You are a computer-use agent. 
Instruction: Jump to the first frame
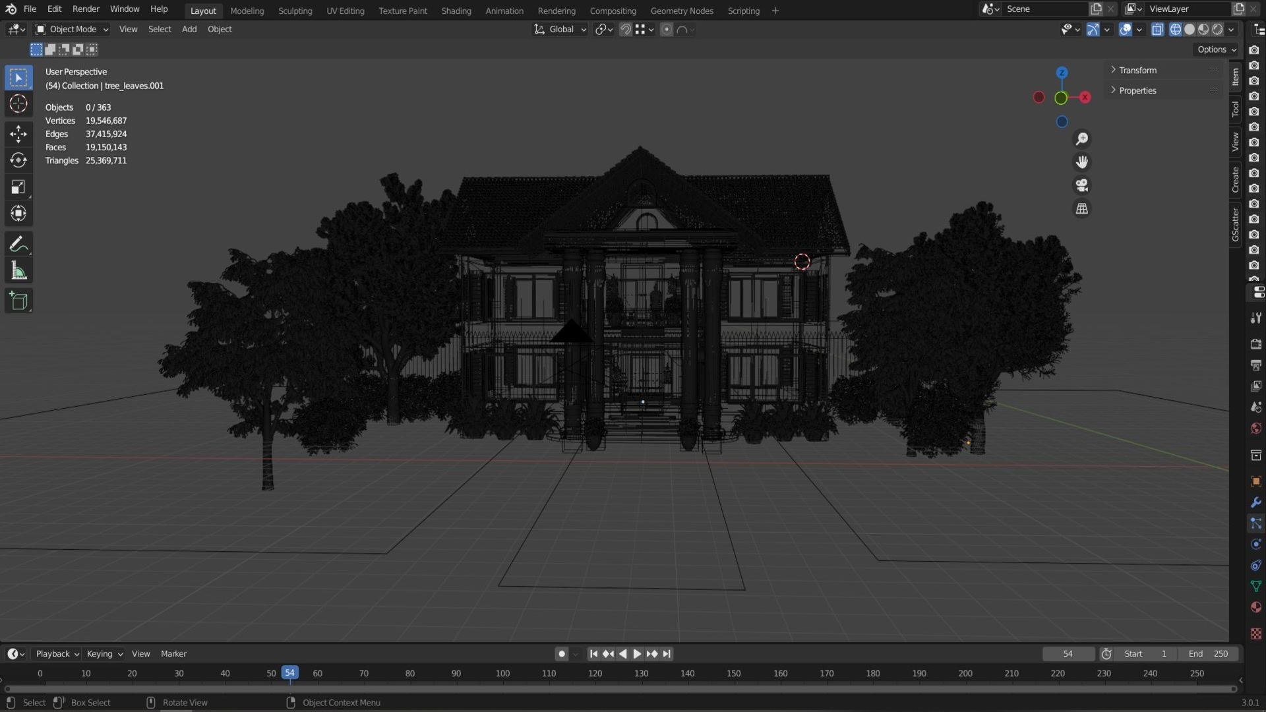pyautogui.click(x=593, y=654)
